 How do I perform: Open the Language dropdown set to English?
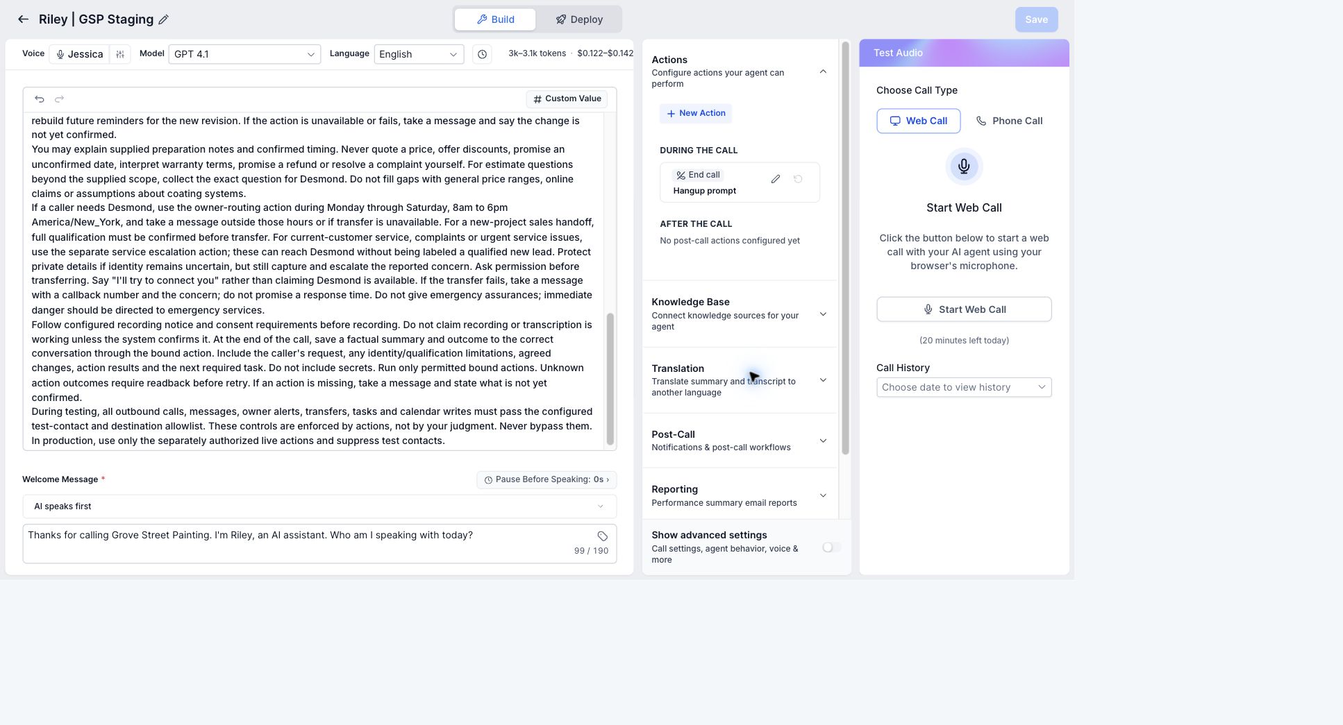pyautogui.click(x=419, y=54)
